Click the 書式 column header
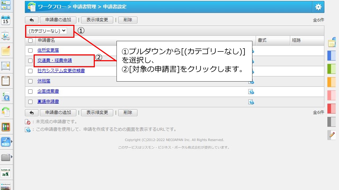Viewport: 339px width, 190px height. [262, 41]
